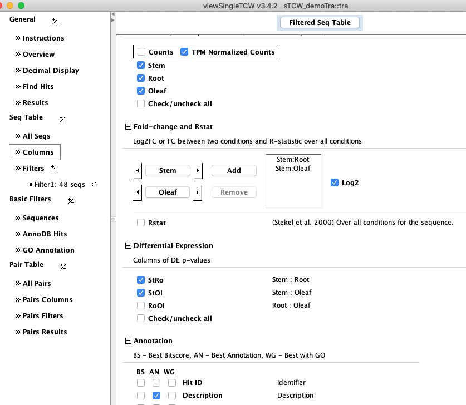Click left arrow beside Stem selector
This screenshot has width=466, height=405.
click(x=138, y=171)
